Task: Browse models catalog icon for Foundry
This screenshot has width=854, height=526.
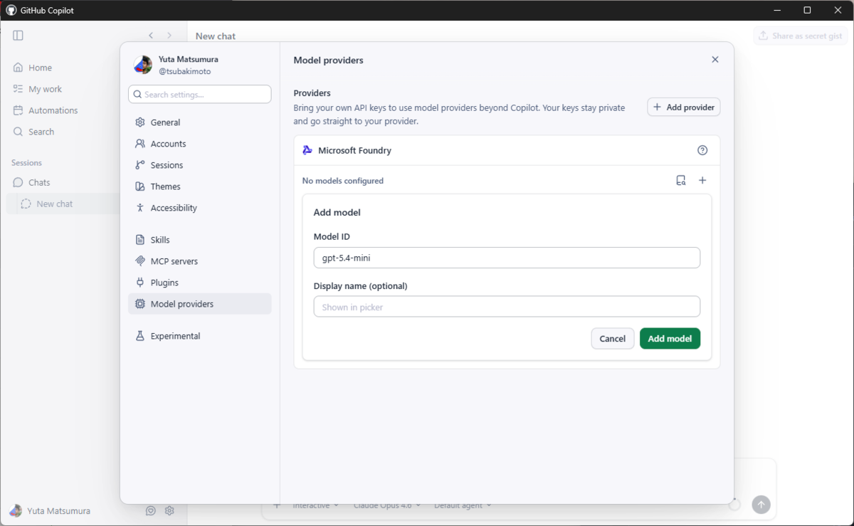Action: [681, 181]
